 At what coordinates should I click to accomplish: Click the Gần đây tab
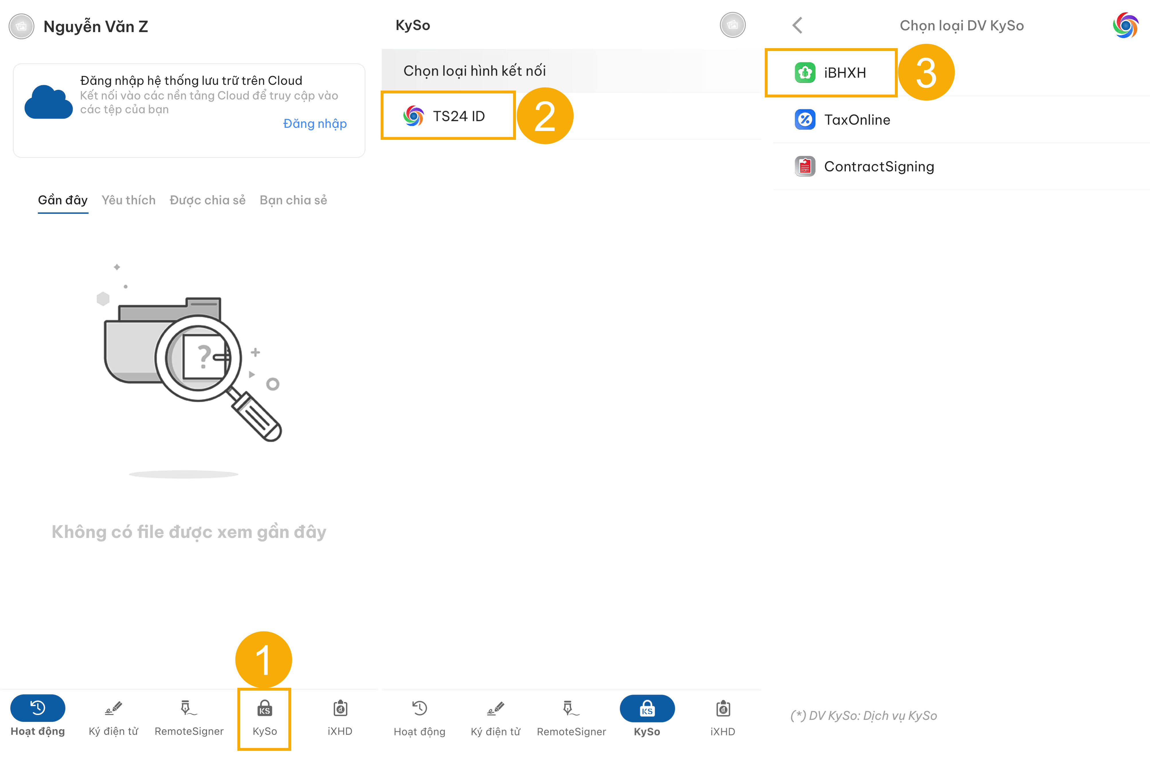pos(63,200)
